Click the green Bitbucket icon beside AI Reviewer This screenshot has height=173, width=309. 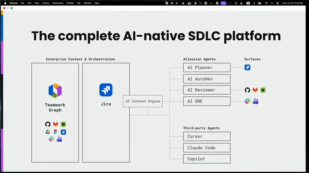263,90
